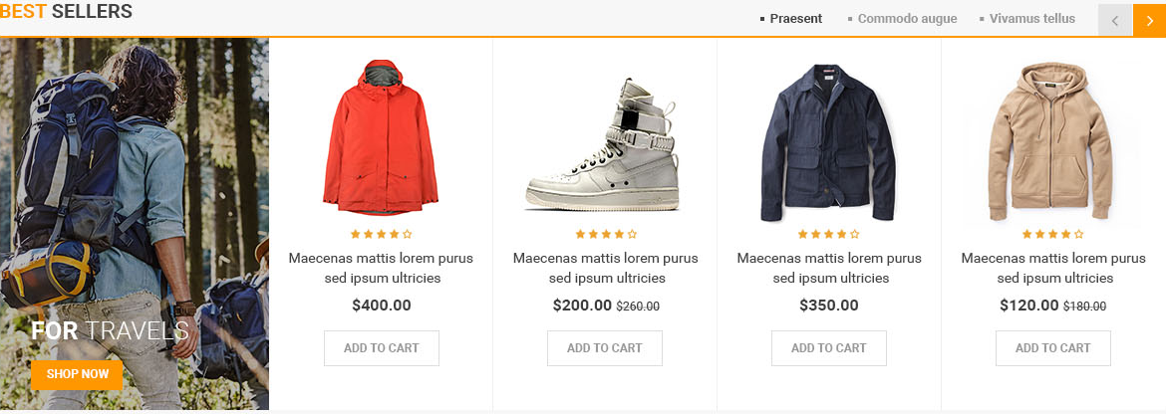
Task: Add the $200.00 sneaker to cart
Action: coord(605,348)
